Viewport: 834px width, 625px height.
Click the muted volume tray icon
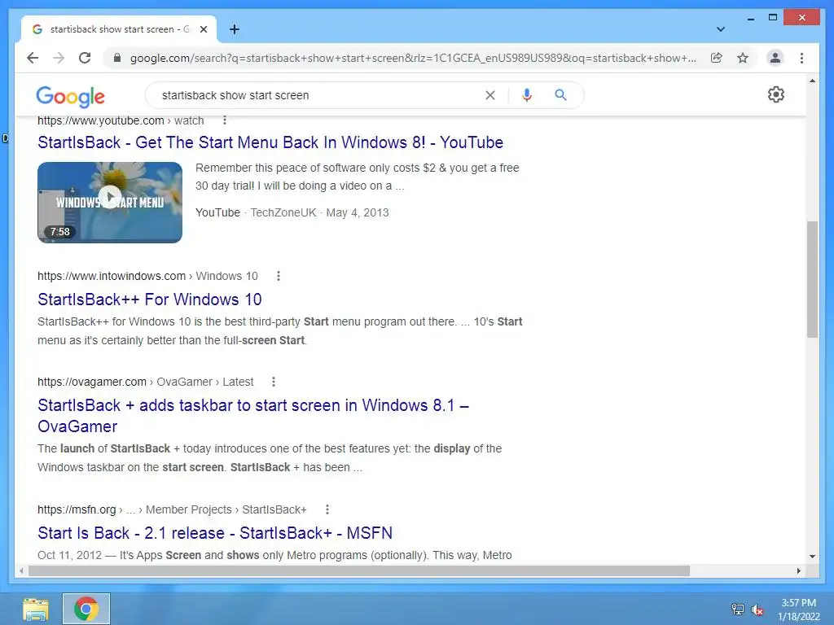click(757, 609)
